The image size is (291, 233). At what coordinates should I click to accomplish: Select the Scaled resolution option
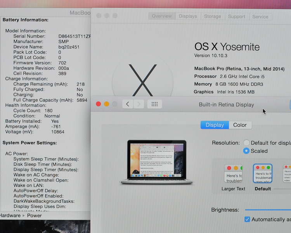(x=246, y=151)
